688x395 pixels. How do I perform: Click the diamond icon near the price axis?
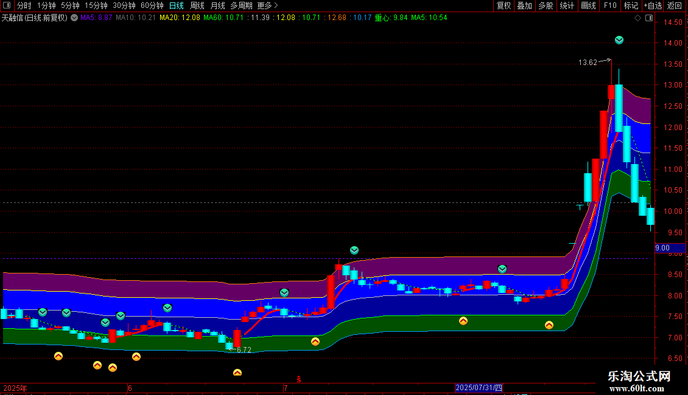point(637,18)
